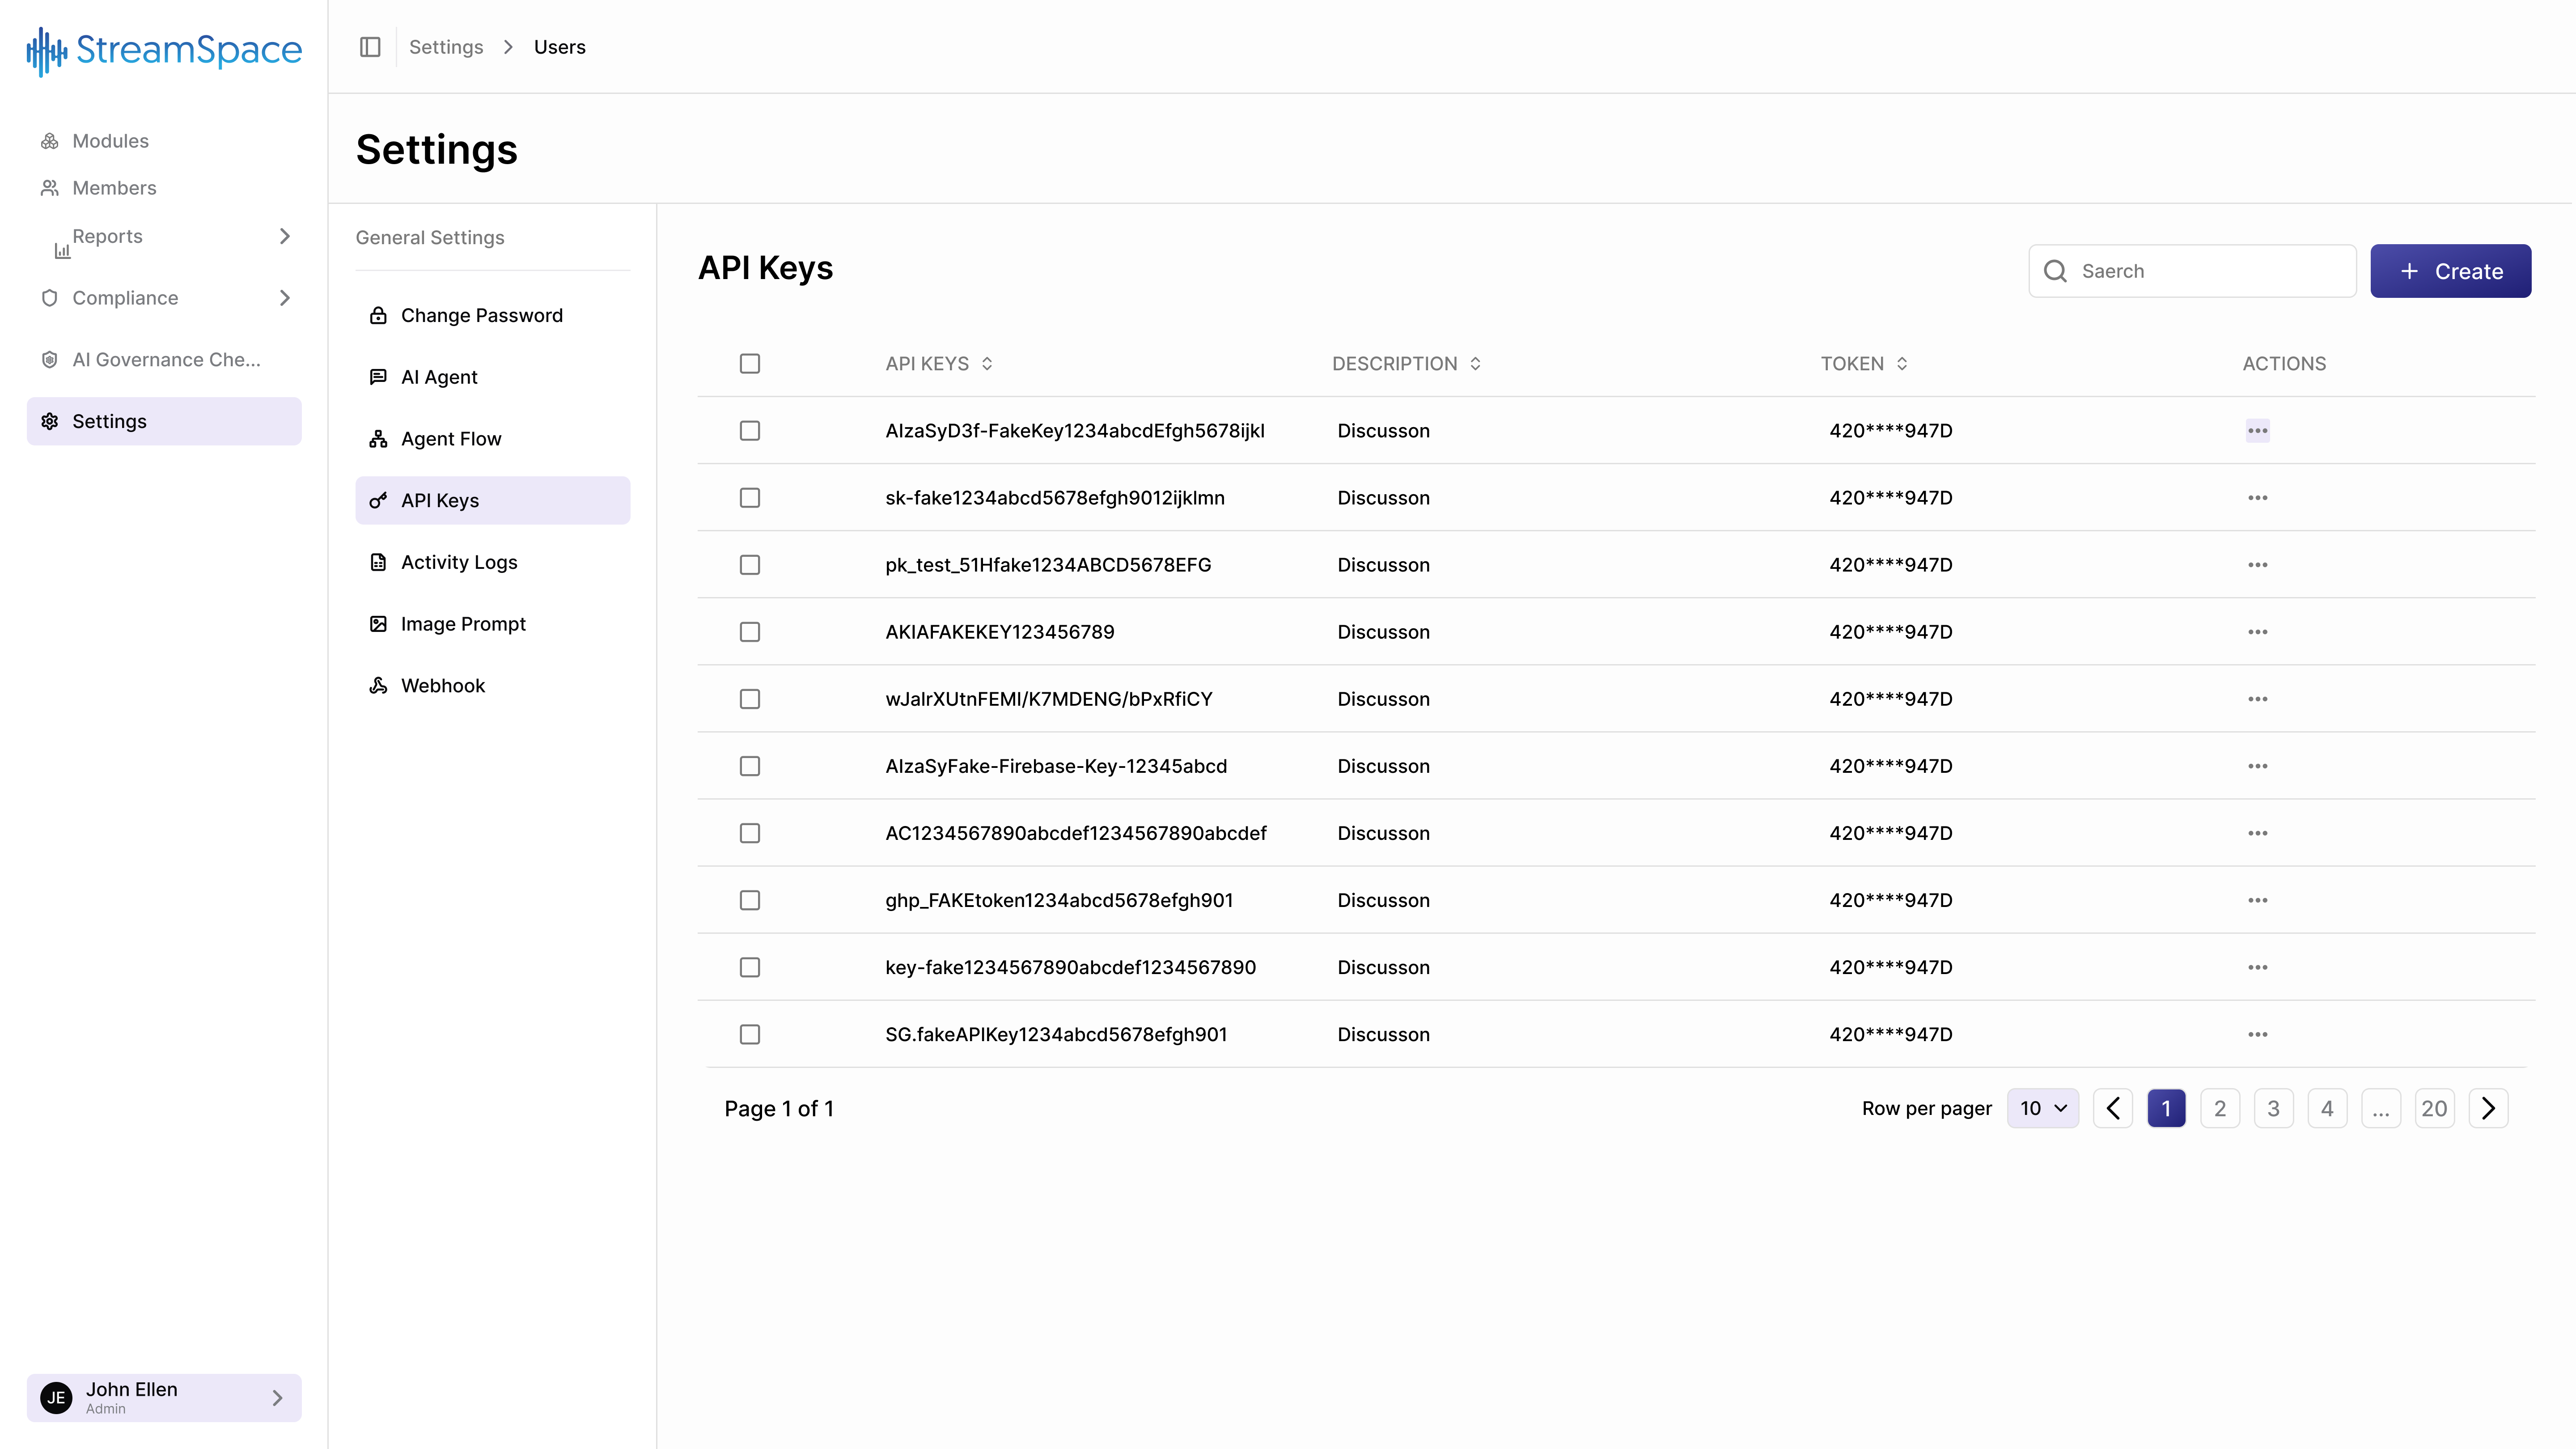Open actions menu for AIzaSyD3f-FakeKey row
The width and height of the screenshot is (2576, 1449).
(x=2257, y=431)
